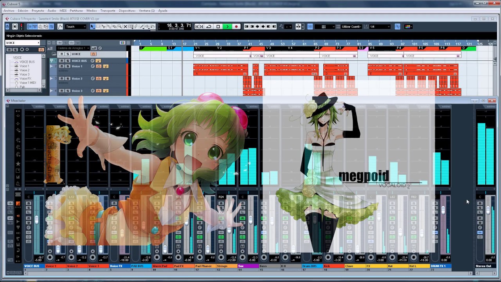Adjust the DRUM FX 1 channel fader
Screen dimensions: 501x282
[x=443, y=211]
